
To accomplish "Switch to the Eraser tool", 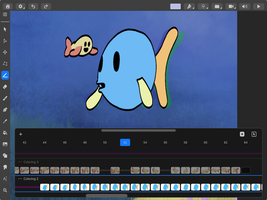I will coord(5,87).
